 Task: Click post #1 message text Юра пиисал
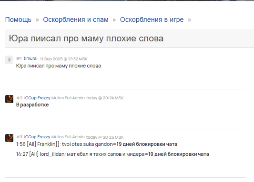[59, 66]
